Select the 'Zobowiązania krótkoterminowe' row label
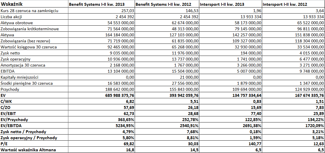 34,29
